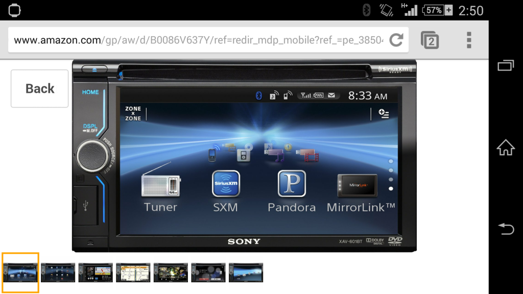
Task: Select the third thumbnail with navigation map
Action: [96, 273]
